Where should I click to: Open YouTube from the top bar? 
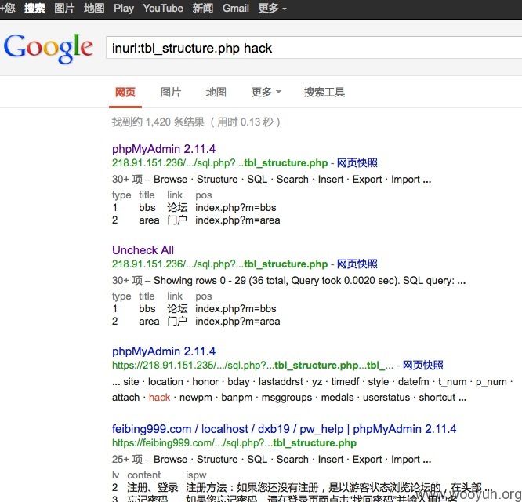pyautogui.click(x=163, y=8)
